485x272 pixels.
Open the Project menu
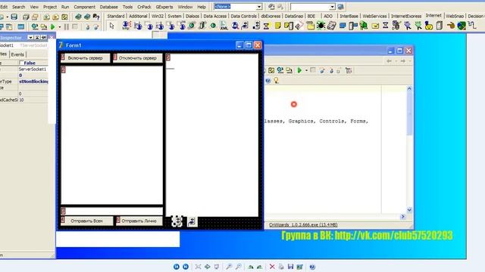coord(50,7)
